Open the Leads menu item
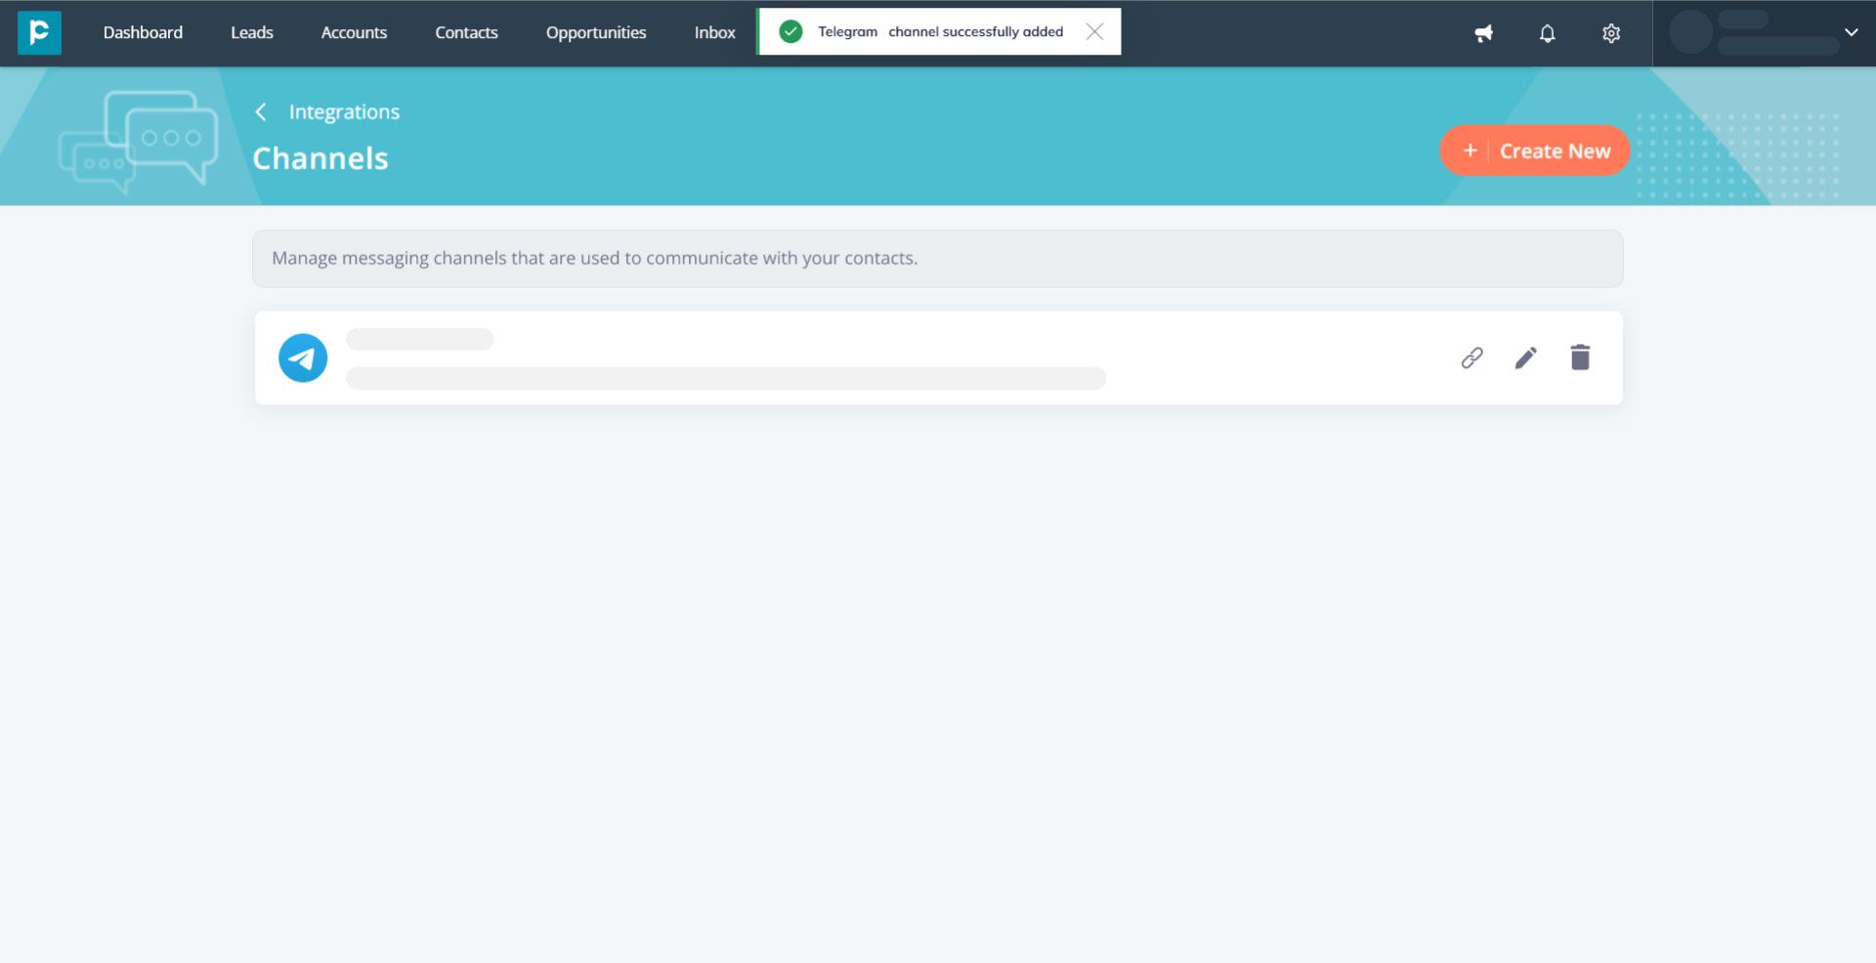The image size is (1876, 963). [252, 32]
